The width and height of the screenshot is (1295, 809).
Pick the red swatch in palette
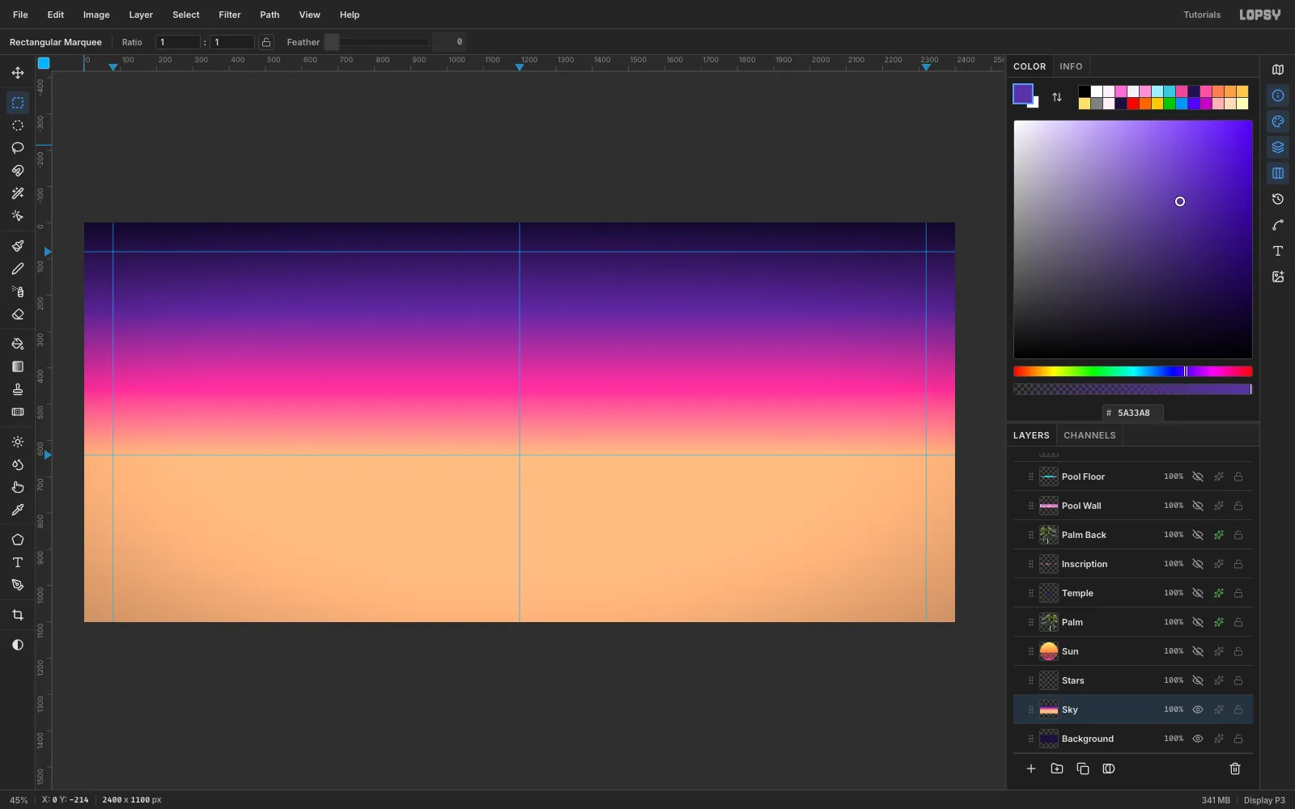pyautogui.click(x=1133, y=104)
